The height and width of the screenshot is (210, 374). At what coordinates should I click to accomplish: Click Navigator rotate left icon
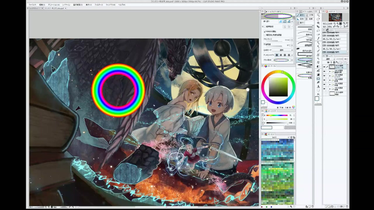tap(334, 26)
